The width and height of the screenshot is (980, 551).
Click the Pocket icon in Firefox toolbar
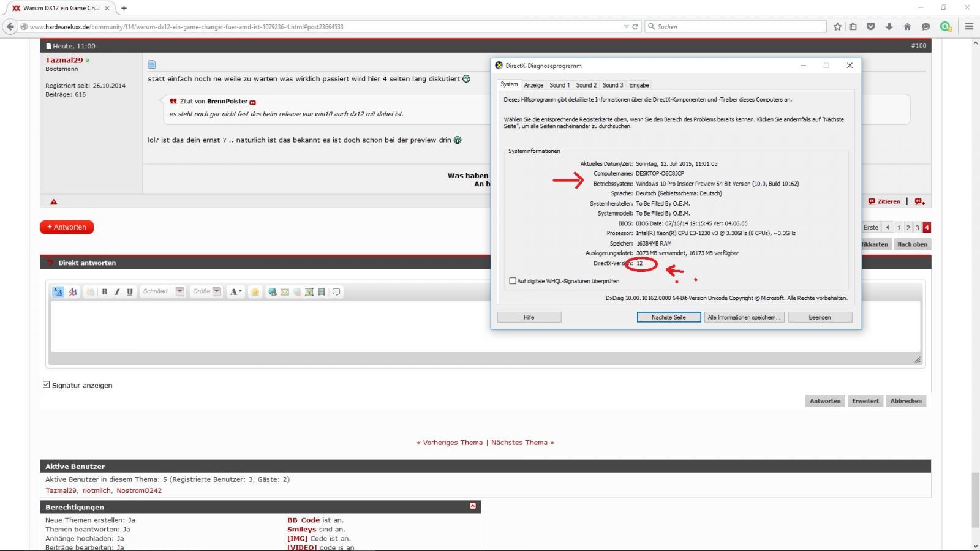pyautogui.click(x=870, y=26)
